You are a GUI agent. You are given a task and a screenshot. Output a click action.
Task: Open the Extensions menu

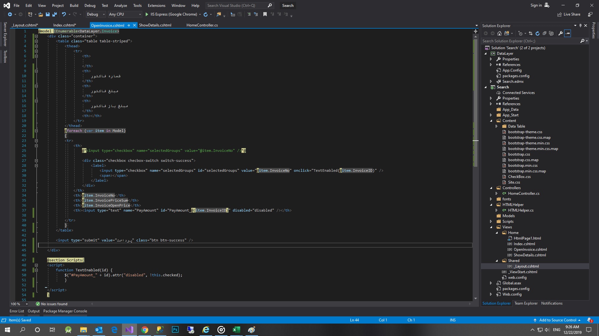point(156,5)
